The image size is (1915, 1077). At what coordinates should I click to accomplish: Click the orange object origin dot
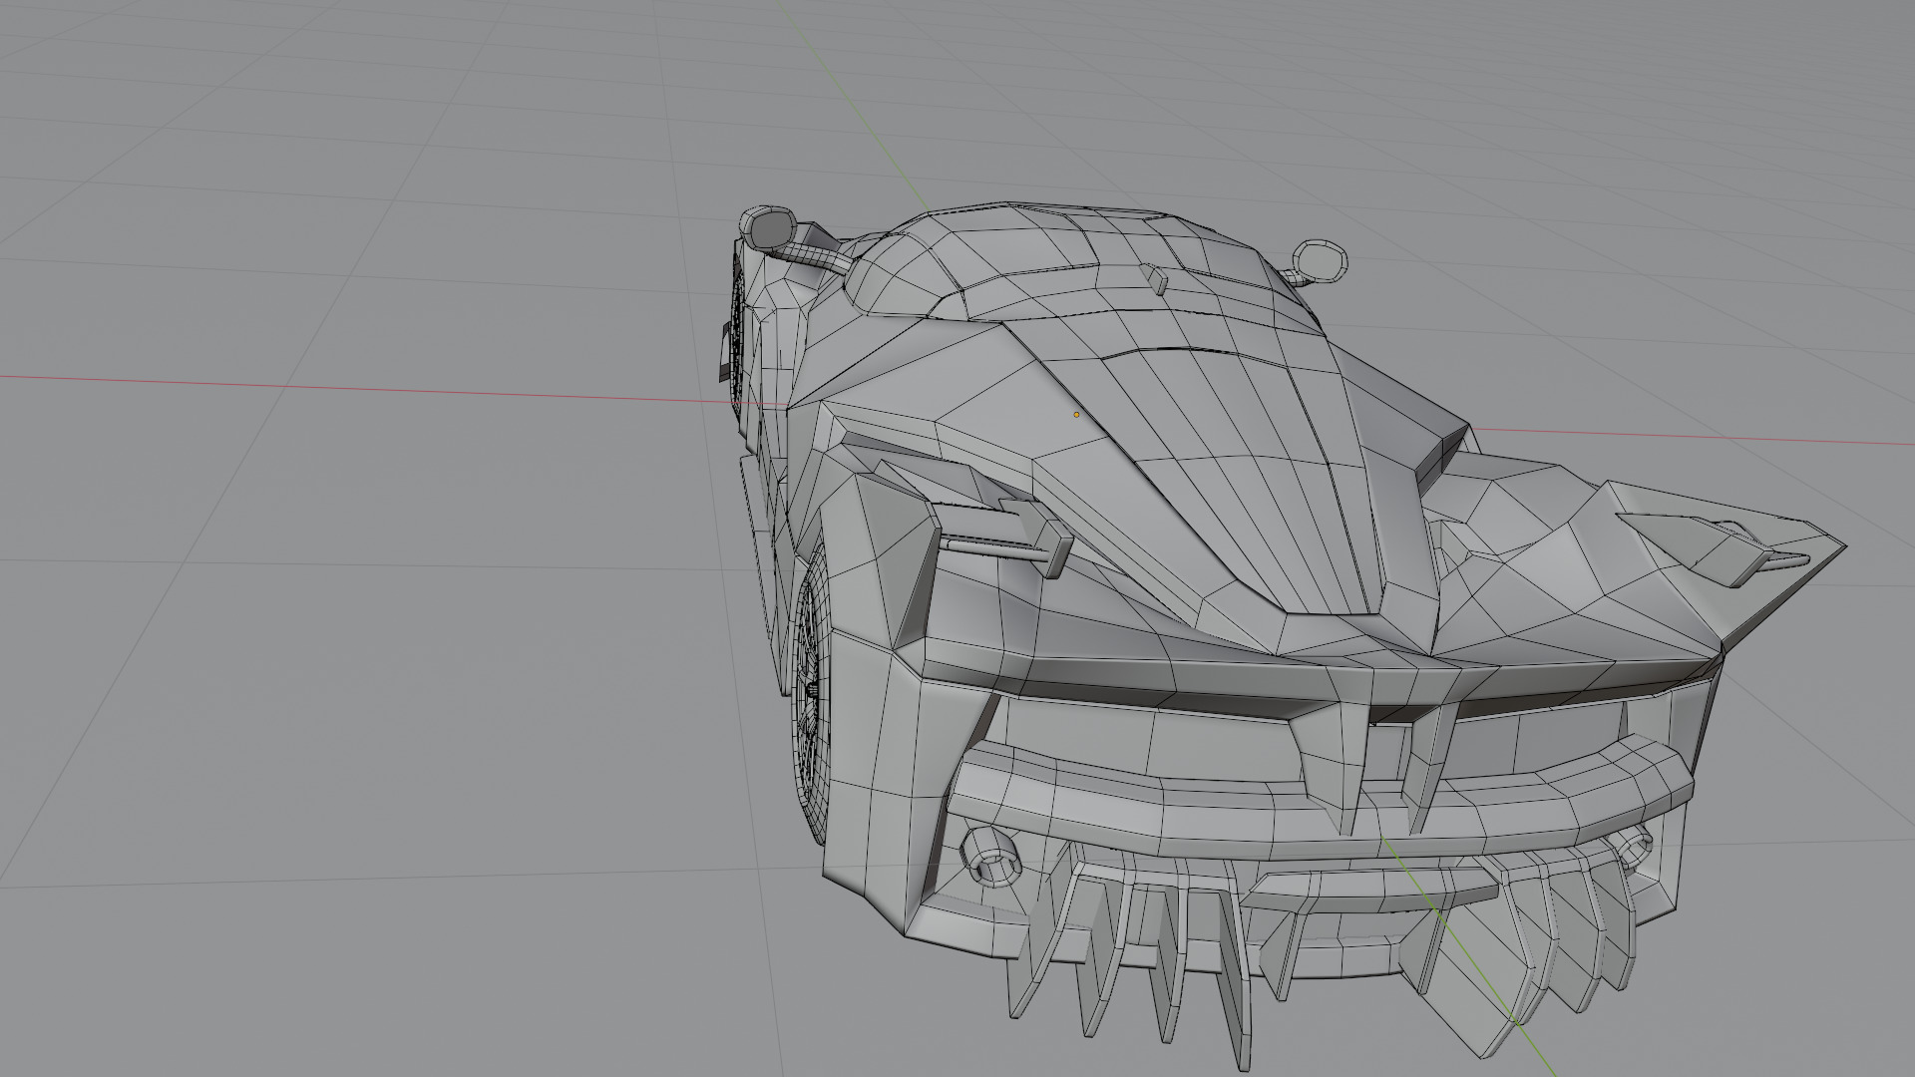click(x=1076, y=415)
